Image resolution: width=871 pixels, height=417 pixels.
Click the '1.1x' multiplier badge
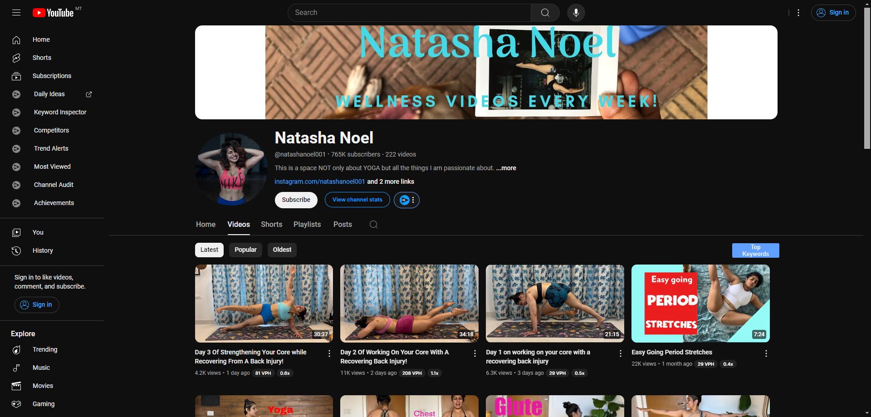point(435,373)
